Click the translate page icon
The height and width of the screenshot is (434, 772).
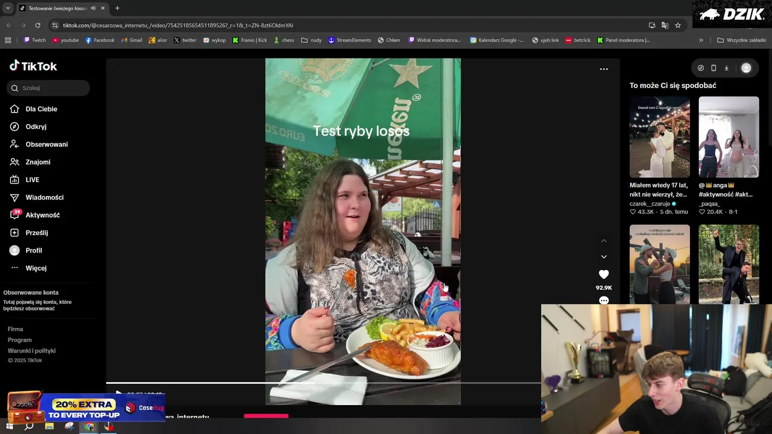(x=665, y=25)
